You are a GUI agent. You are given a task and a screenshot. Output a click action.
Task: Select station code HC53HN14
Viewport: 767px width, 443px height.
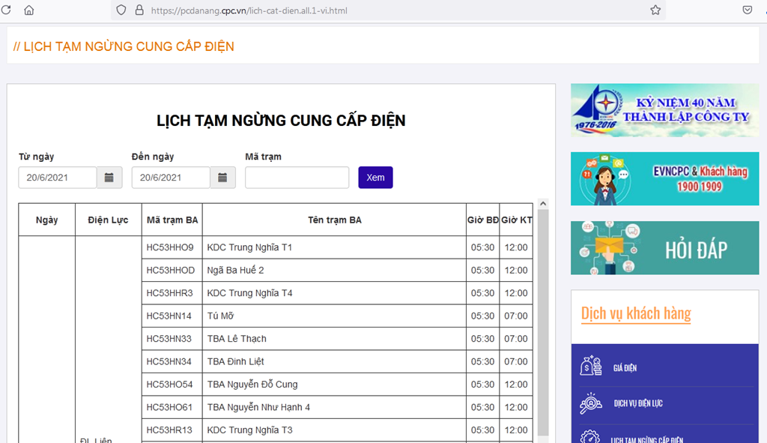pos(169,316)
